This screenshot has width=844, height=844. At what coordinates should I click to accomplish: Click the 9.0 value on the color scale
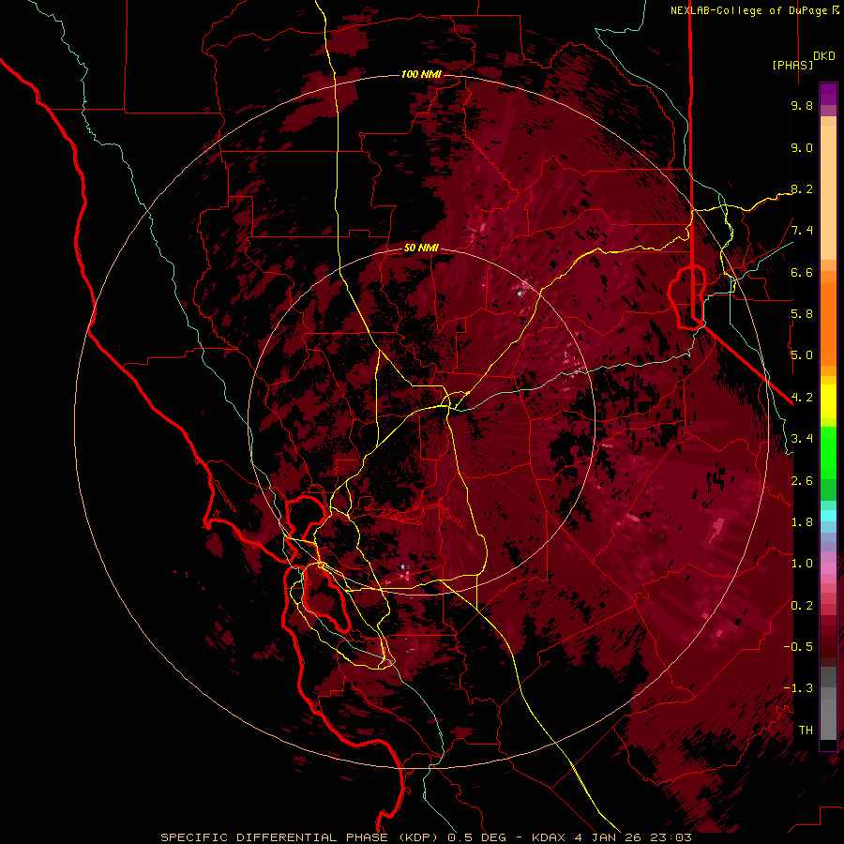click(x=802, y=147)
